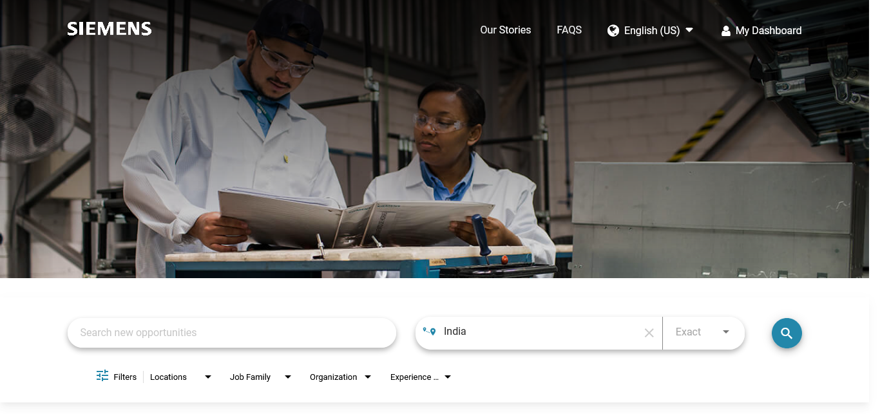Viewport: 880px width, 414px height.
Task: Expand the Organization filter dropdown
Action: point(367,377)
